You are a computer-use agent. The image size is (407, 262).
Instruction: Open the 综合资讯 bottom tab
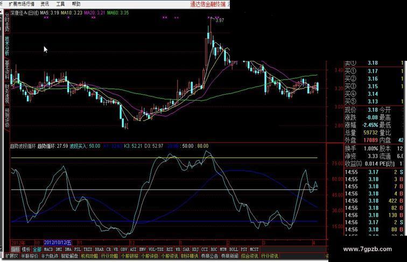pos(249,256)
